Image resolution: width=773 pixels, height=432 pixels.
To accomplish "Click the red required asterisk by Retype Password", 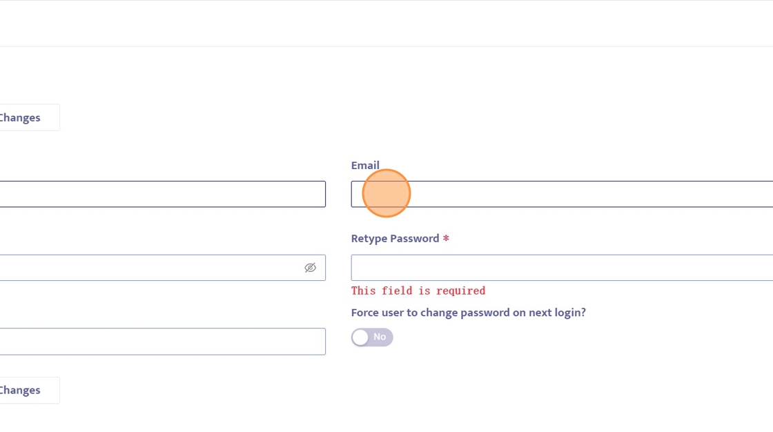I will coord(446,239).
